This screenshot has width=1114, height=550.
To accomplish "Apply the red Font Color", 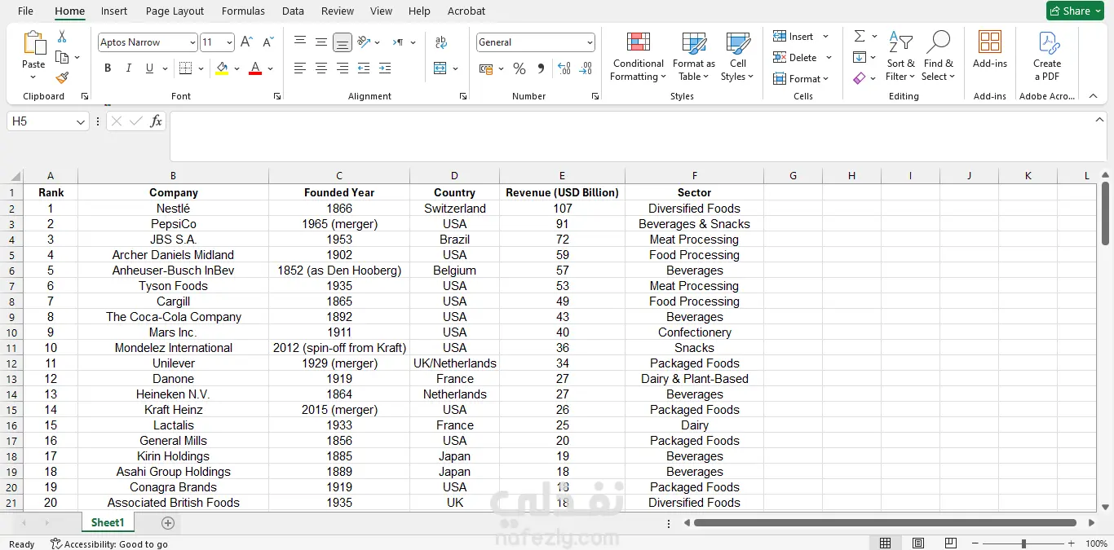I will 255,68.
